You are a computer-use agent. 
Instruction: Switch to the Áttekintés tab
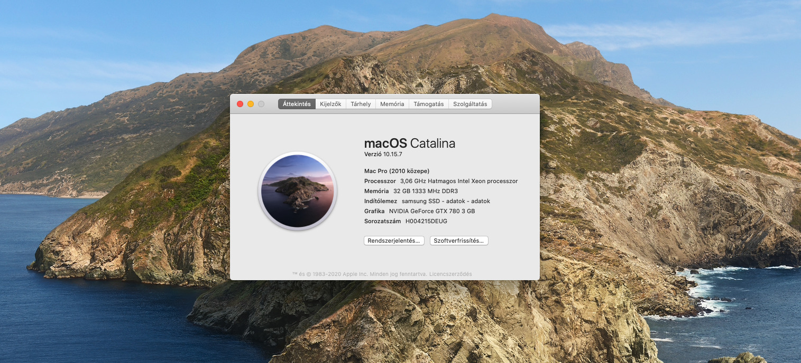point(297,104)
